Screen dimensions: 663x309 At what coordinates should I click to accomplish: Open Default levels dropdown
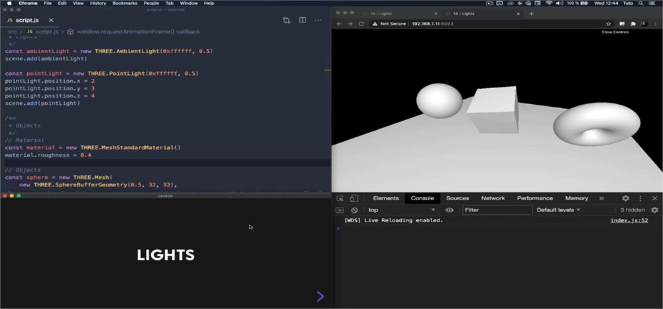[x=558, y=210]
